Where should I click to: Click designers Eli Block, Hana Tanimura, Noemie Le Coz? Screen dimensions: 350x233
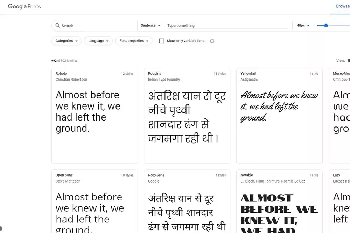(x=273, y=181)
